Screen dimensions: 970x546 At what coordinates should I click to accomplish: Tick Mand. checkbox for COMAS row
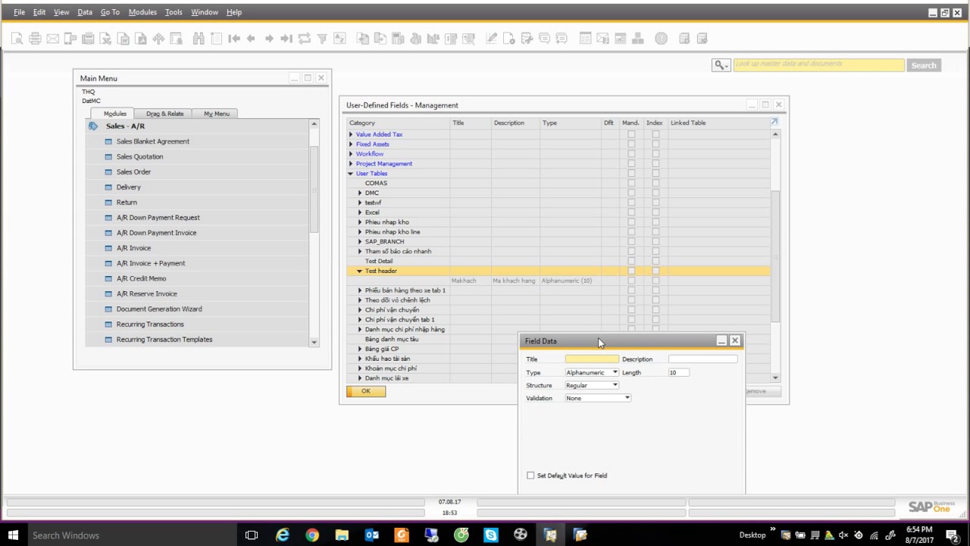point(631,183)
